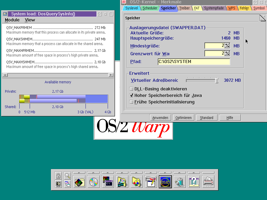Open the Fehler tab
Screen dimensions: 267x200
click(244, 8)
